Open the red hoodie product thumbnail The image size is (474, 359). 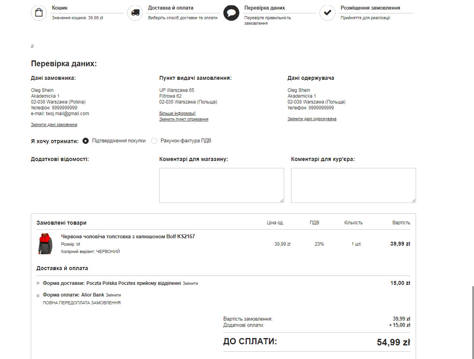click(45, 244)
